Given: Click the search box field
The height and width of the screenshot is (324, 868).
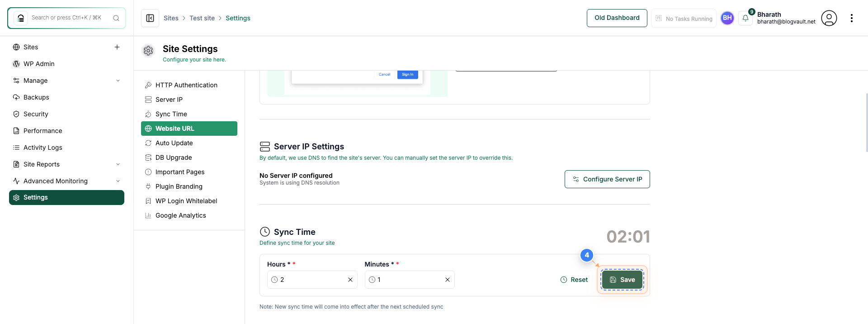Looking at the screenshot, I should 66,18.
